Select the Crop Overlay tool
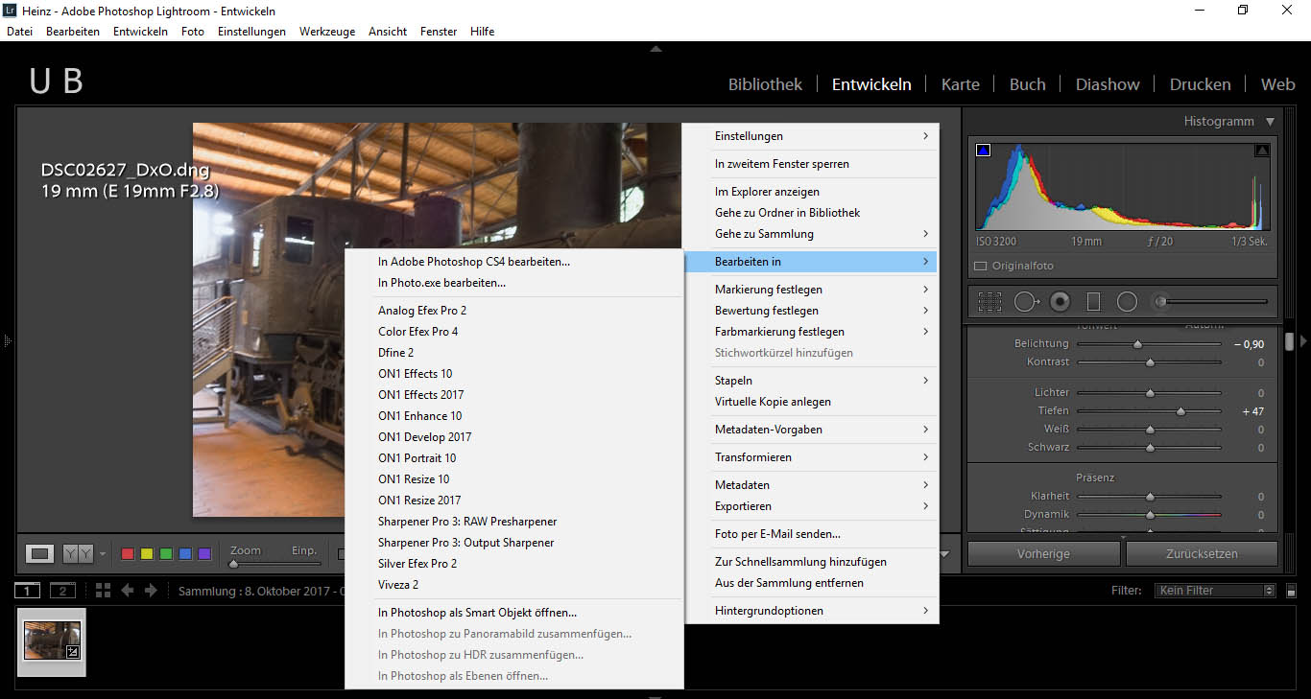The image size is (1311, 699). click(989, 302)
